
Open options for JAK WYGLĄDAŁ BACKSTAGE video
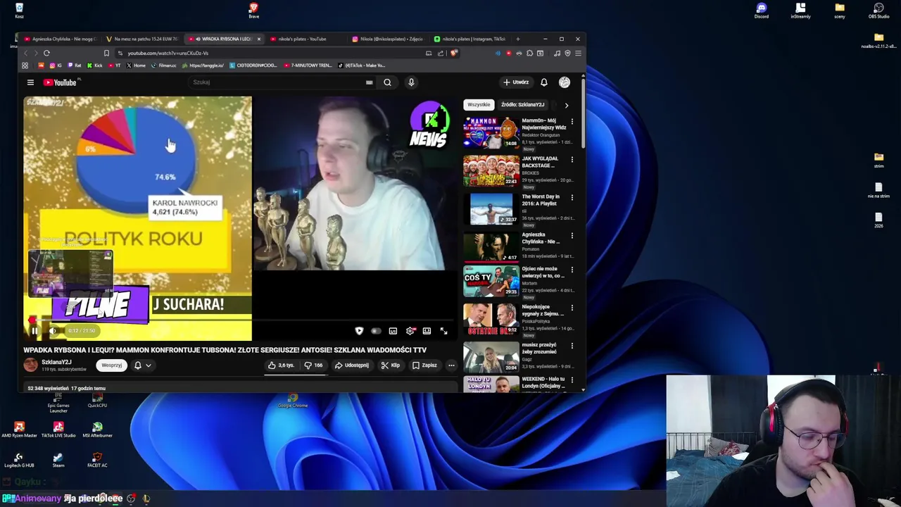point(572,160)
